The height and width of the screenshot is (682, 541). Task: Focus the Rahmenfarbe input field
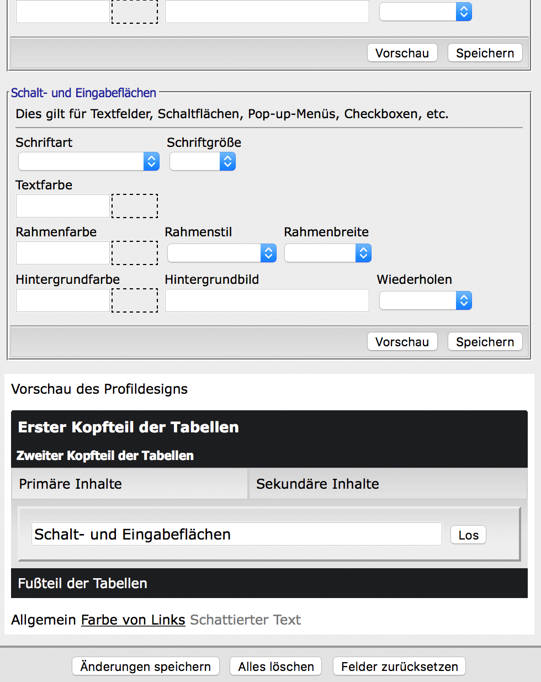[x=63, y=253]
